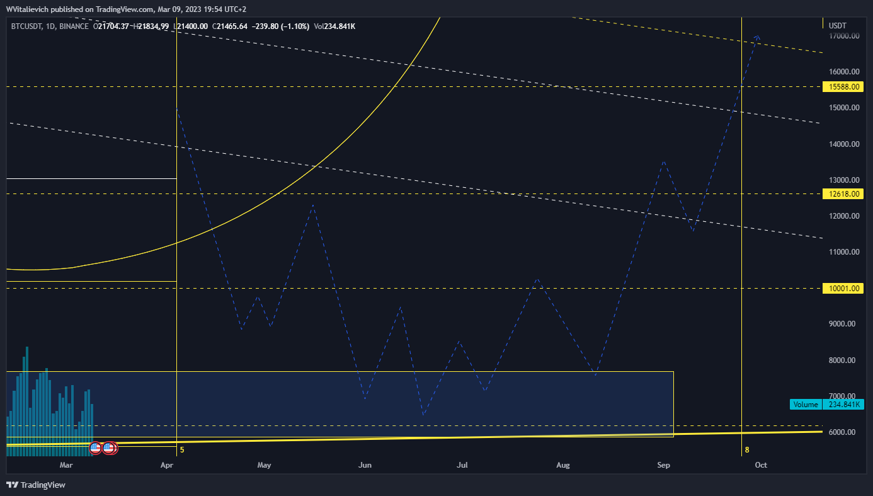Click the leftmost US flag economic event icon
The width and height of the screenshot is (873, 496).
tap(95, 448)
